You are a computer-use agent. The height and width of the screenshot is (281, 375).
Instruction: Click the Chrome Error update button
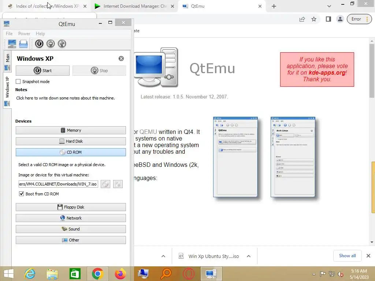point(359,19)
